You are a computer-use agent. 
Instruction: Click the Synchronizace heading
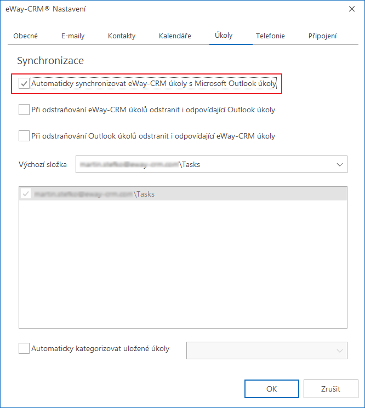tap(50, 61)
